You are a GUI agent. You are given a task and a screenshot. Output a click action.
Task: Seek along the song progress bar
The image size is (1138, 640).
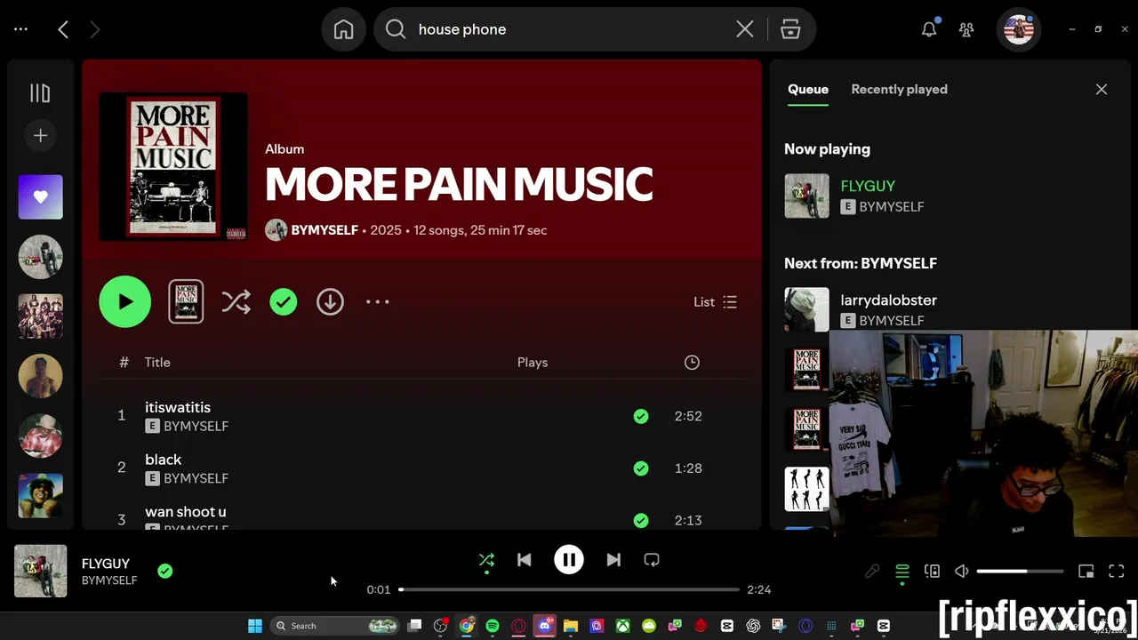pos(569,589)
